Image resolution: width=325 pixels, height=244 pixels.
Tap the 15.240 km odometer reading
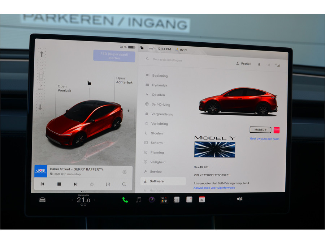pos(201,167)
